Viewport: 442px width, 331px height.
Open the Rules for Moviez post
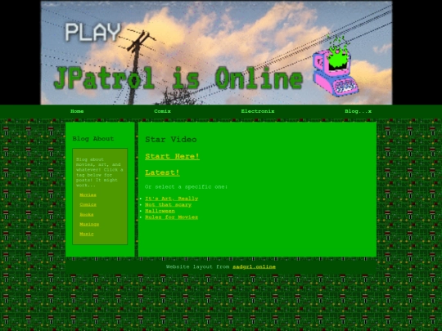pyautogui.click(x=171, y=217)
